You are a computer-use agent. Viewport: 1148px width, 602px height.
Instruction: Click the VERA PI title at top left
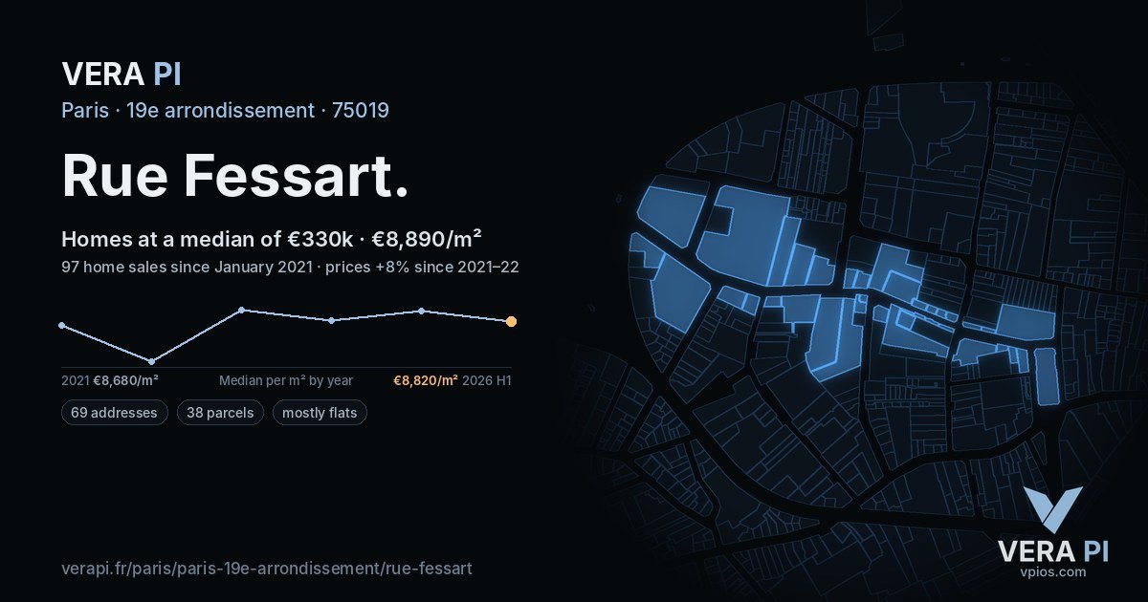point(121,74)
